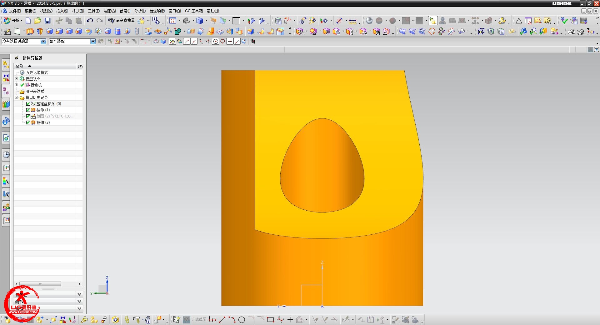Toggle the Enable Snap Point icon
This screenshot has width=600, height=325.
[x=172, y=42]
